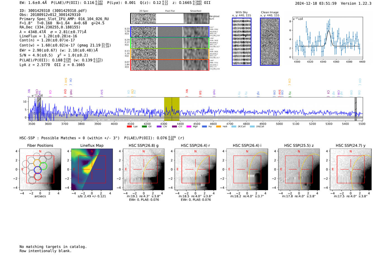The width and height of the screenshot is (391, 266).
Task: Click the (H)CaII legend swatch
Action: coord(252,126)
